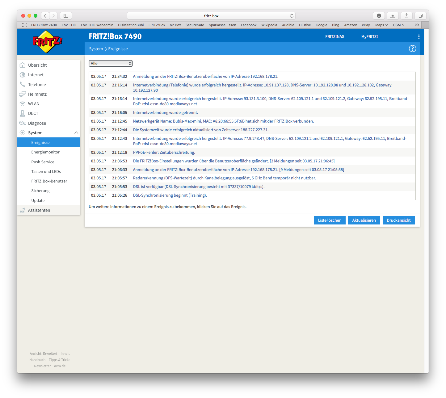Open the Handbuch footer link
The width and height of the screenshot is (446, 398).
pyautogui.click(x=37, y=360)
